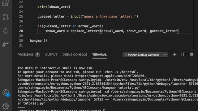Click the "guess a lowercase letter: " string
Image resolution: width=198 pixels, height=111 pixels.
coord(109,16)
